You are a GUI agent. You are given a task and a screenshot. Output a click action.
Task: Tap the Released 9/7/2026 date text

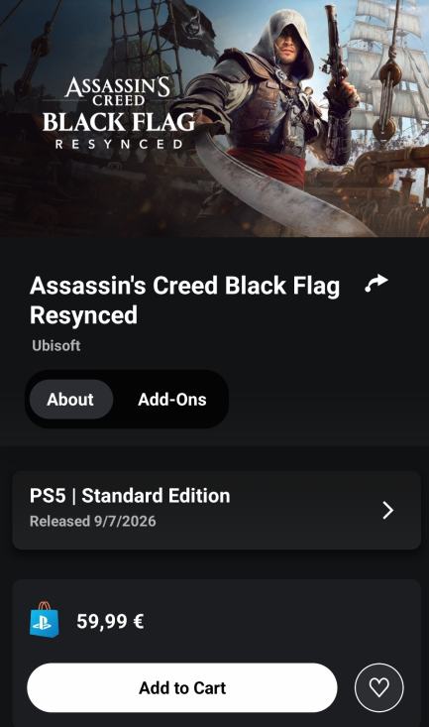[x=93, y=521]
